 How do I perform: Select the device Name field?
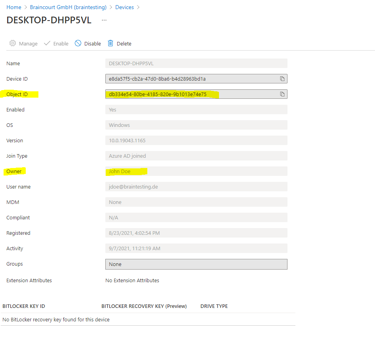coord(196,63)
